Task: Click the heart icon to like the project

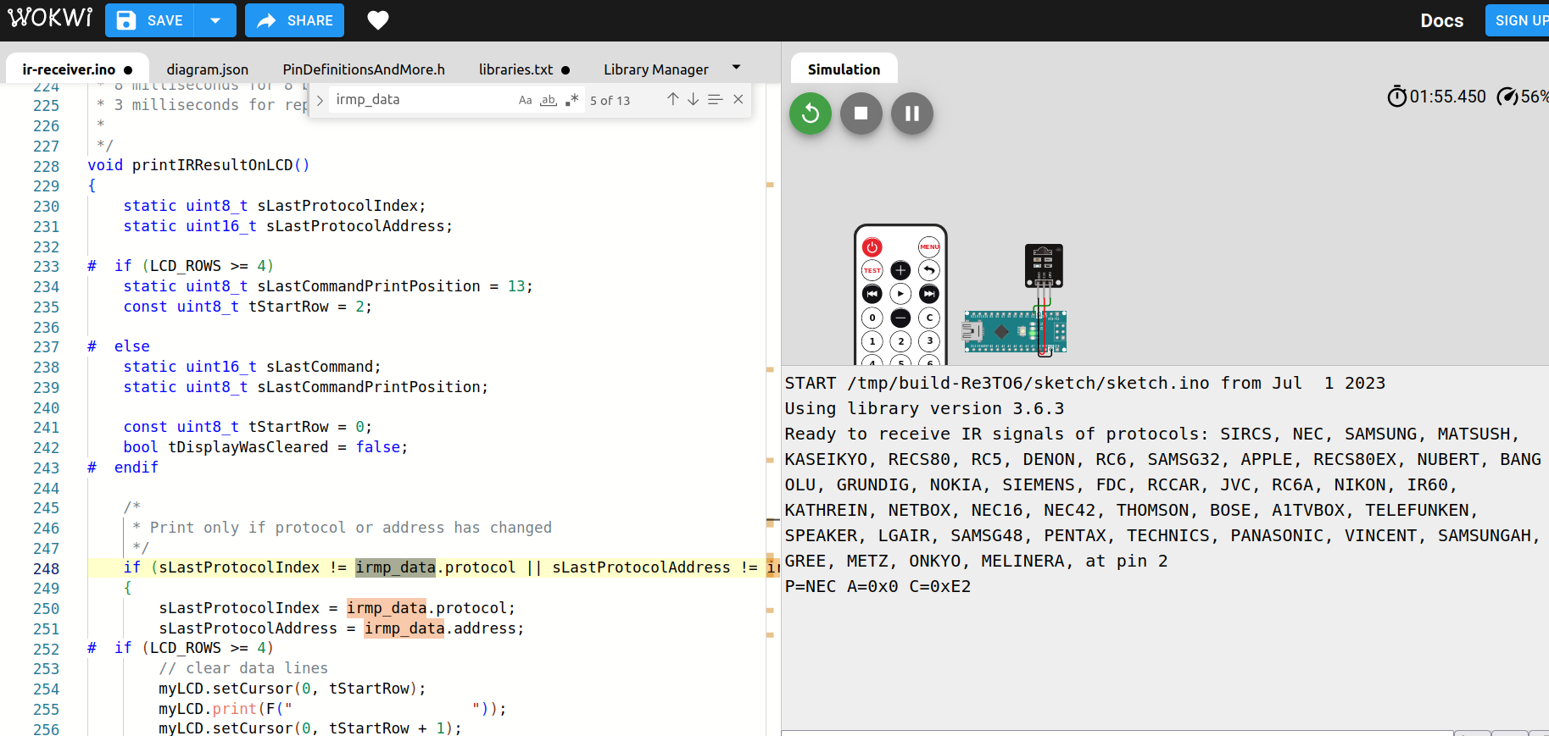Action: tap(378, 20)
